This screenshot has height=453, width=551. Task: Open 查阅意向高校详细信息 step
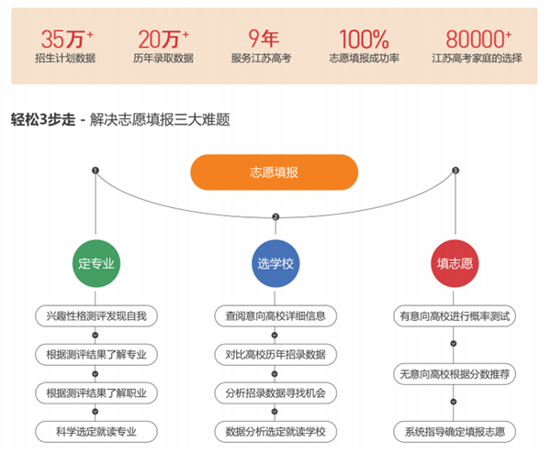pyautogui.click(x=275, y=315)
